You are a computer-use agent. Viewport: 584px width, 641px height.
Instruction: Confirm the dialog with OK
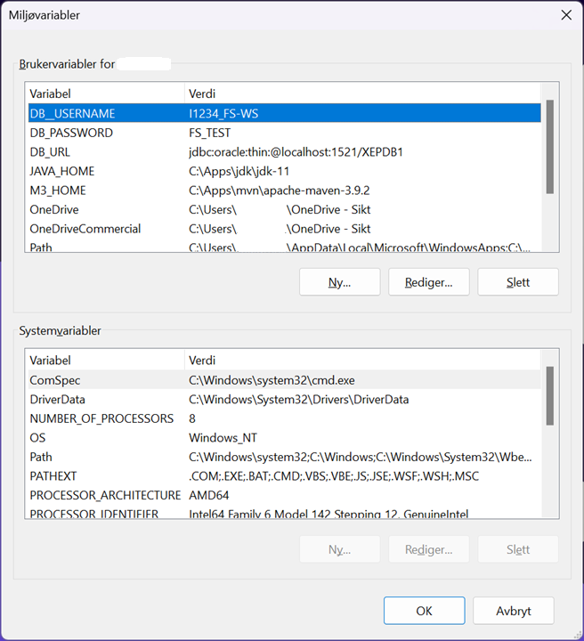click(424, 611)
